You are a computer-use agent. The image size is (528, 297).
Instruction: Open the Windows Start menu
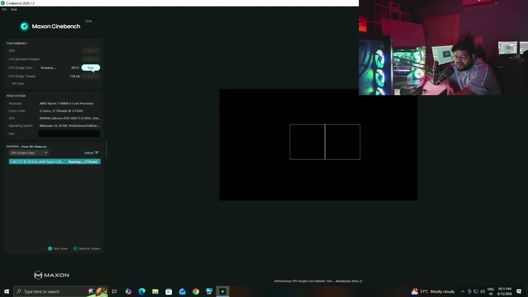click(x=6, y=292)
